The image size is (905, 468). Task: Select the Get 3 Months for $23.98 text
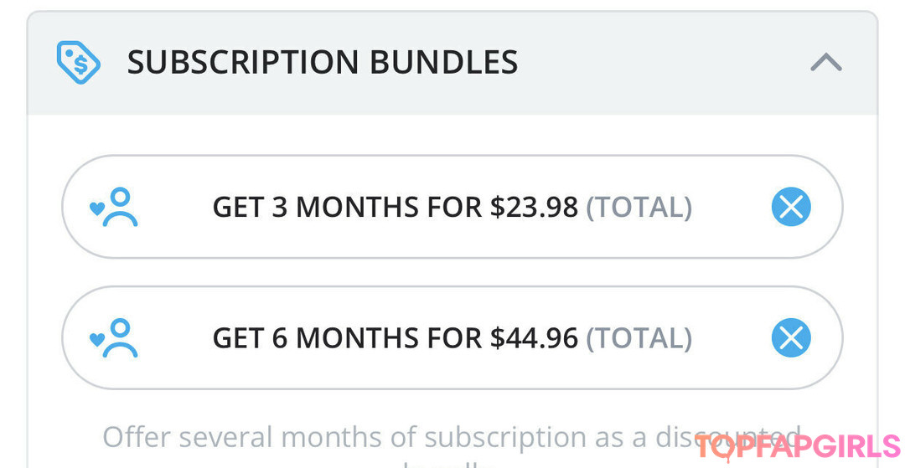[x=395, y=207]
